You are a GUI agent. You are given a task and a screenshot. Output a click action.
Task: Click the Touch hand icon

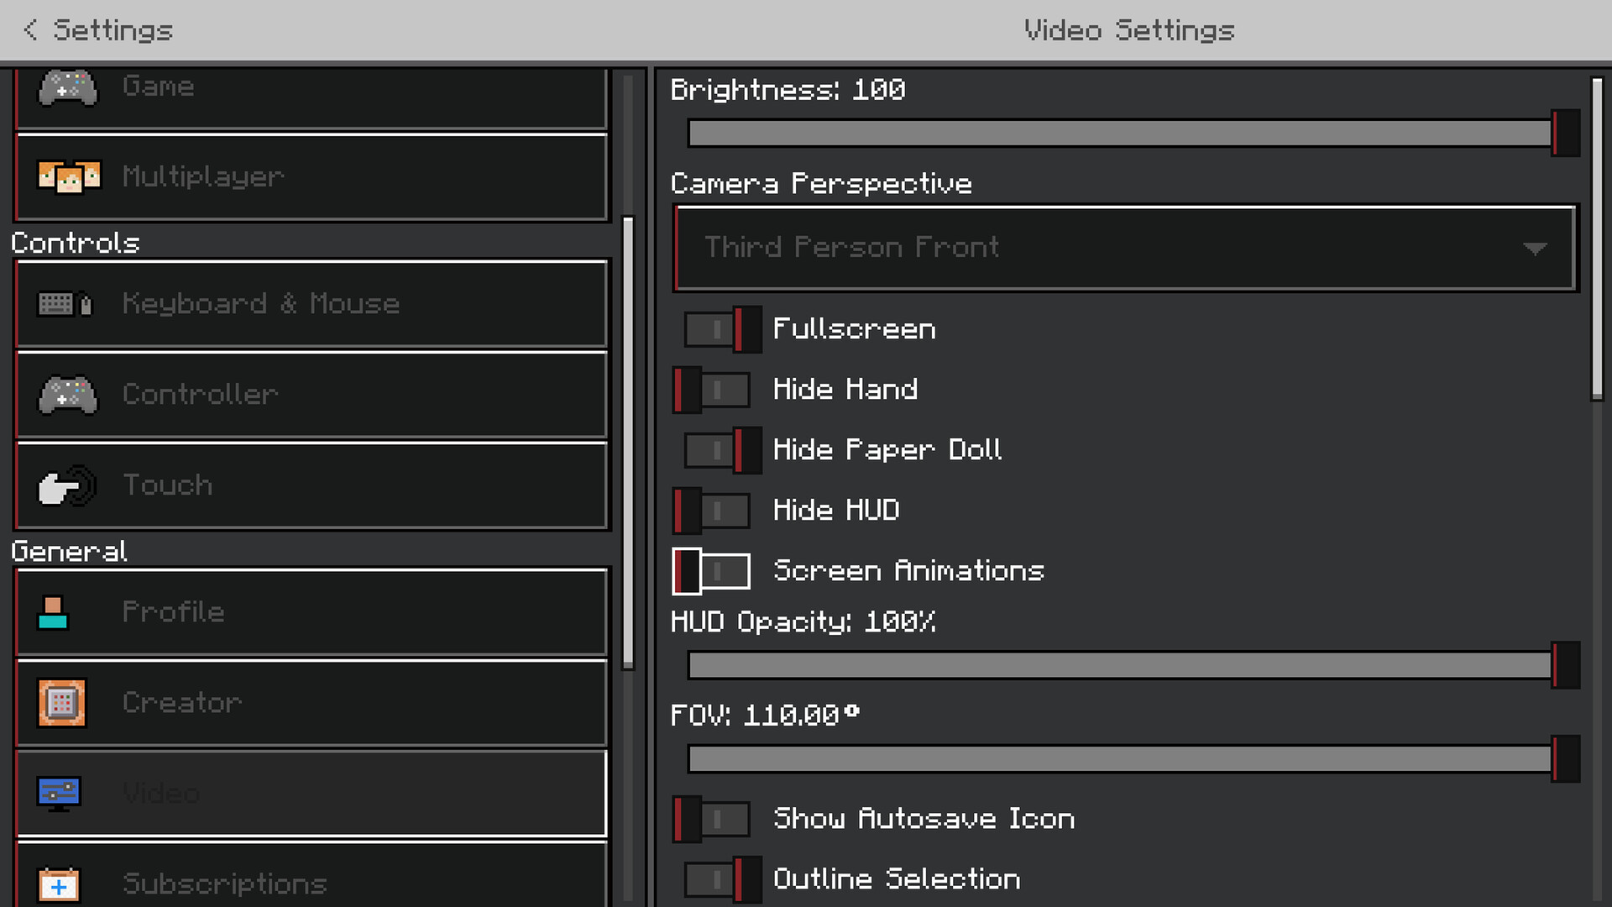coord(67,485)
